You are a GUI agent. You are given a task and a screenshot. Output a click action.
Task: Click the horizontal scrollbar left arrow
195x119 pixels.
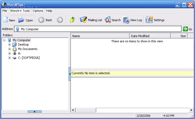73,110
